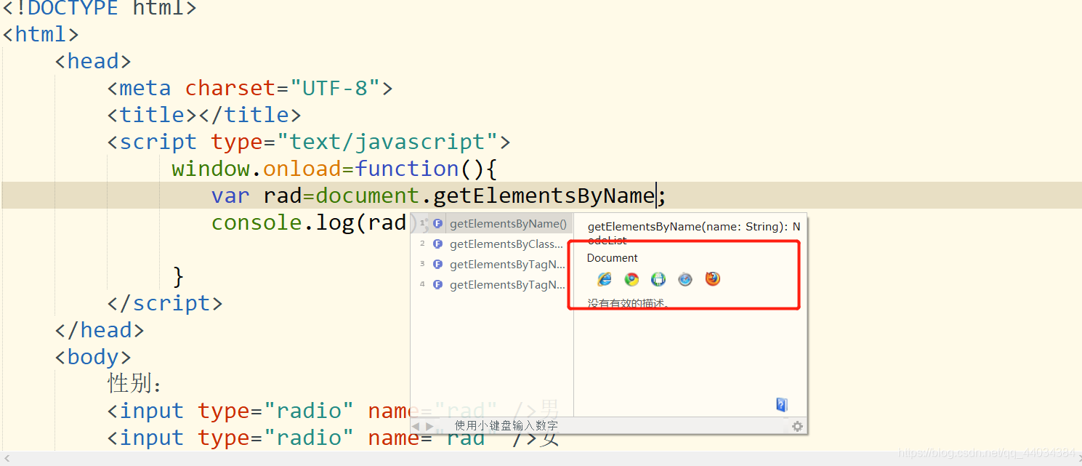Click the script type="text/javascript" line
The image size is (1082, 466).
click(309, 142)
